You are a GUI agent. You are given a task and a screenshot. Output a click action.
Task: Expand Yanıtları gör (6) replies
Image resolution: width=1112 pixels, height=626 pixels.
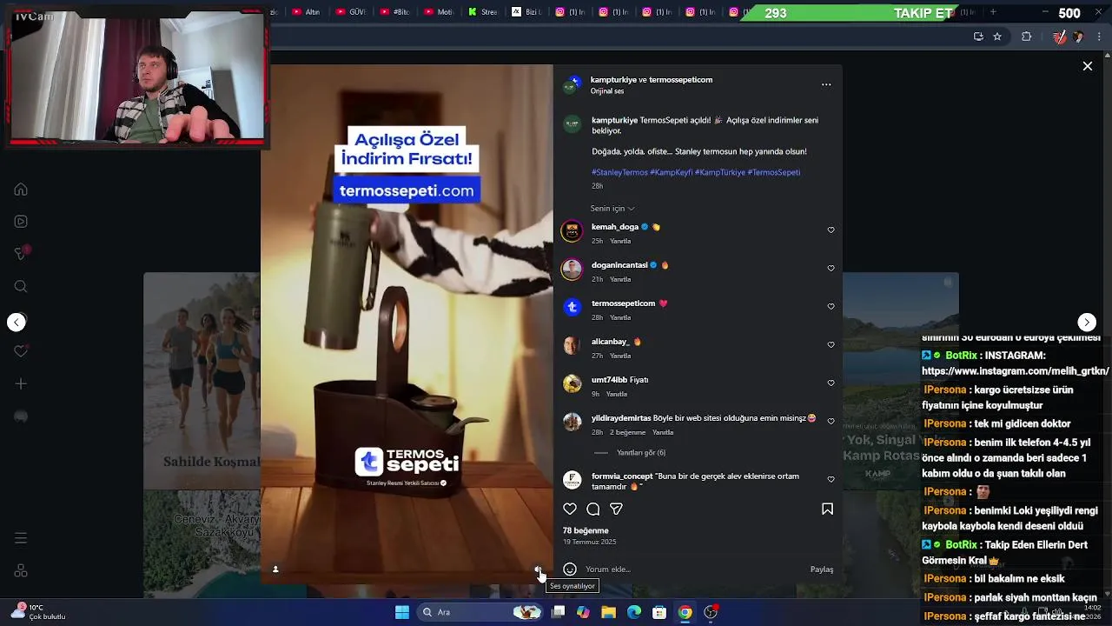coord(641,453)
